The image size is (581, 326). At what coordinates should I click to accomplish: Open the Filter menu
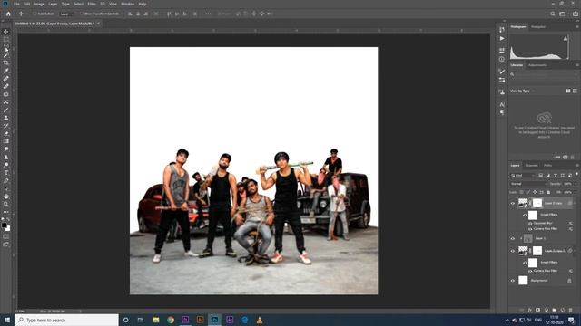tap(92, 4)
